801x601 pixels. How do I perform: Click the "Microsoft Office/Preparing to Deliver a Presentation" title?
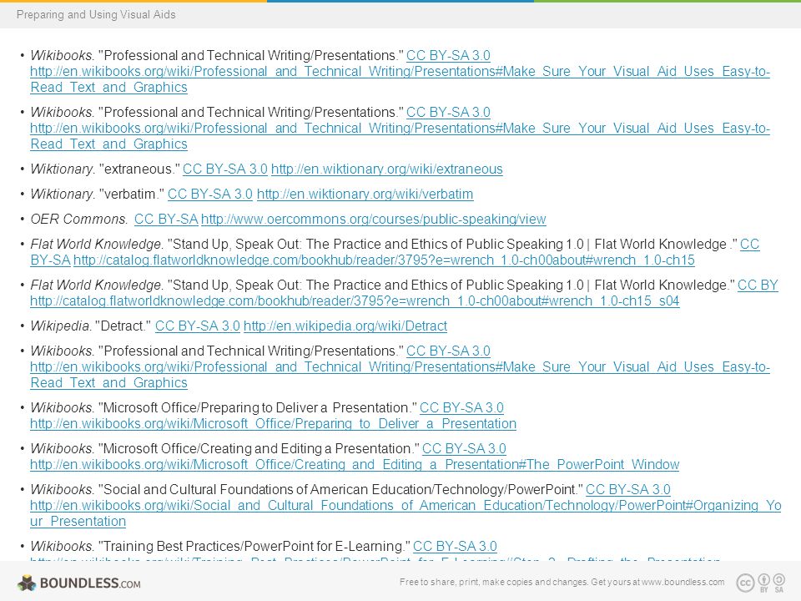pos(258,408)
